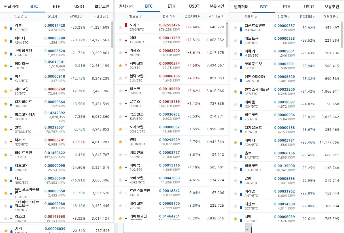Sort the right panel by 전일대비
The width and height of the screenshot is (344, 233).
pos(307,17)
